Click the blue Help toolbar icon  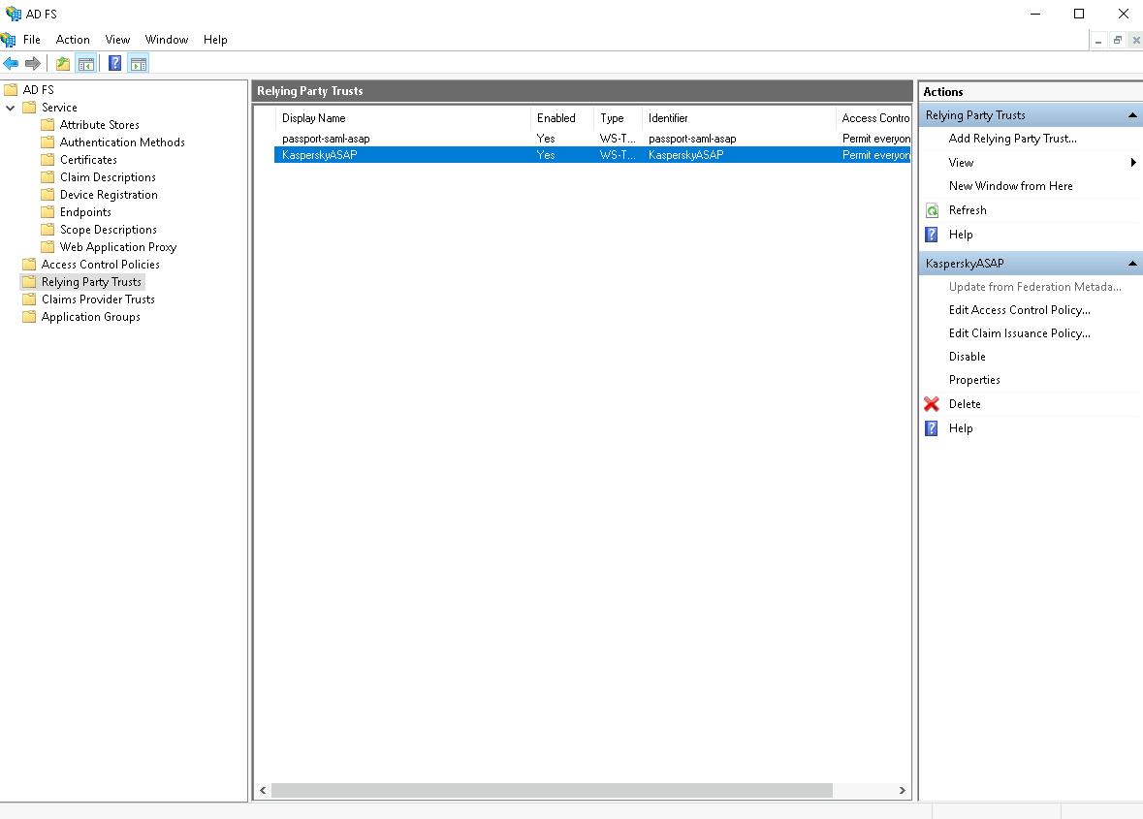[x=114, y=64]
